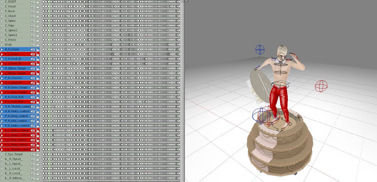This screenshot has width=377, height=182.
Task: Select the P_L_Ring_control channel name
Action: point(16,145)
